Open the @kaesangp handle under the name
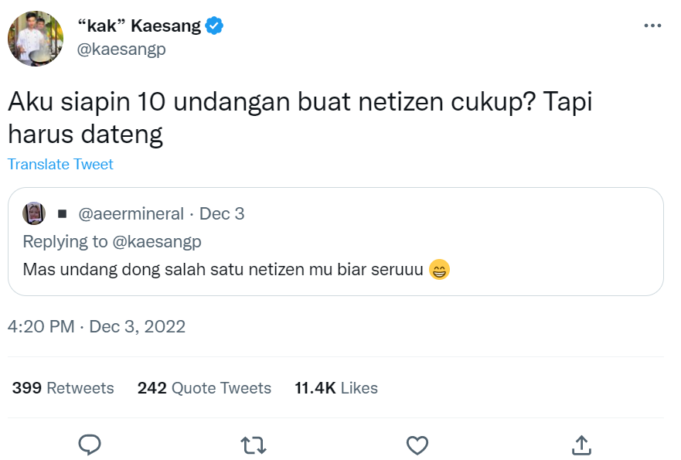The height and width of the screenshot is (460, 681). pos(122,49)
